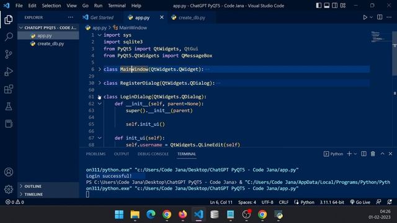Expand the Outline section
Screen dimensions: 397x223
pyautogui.click(x=48, y=186)
